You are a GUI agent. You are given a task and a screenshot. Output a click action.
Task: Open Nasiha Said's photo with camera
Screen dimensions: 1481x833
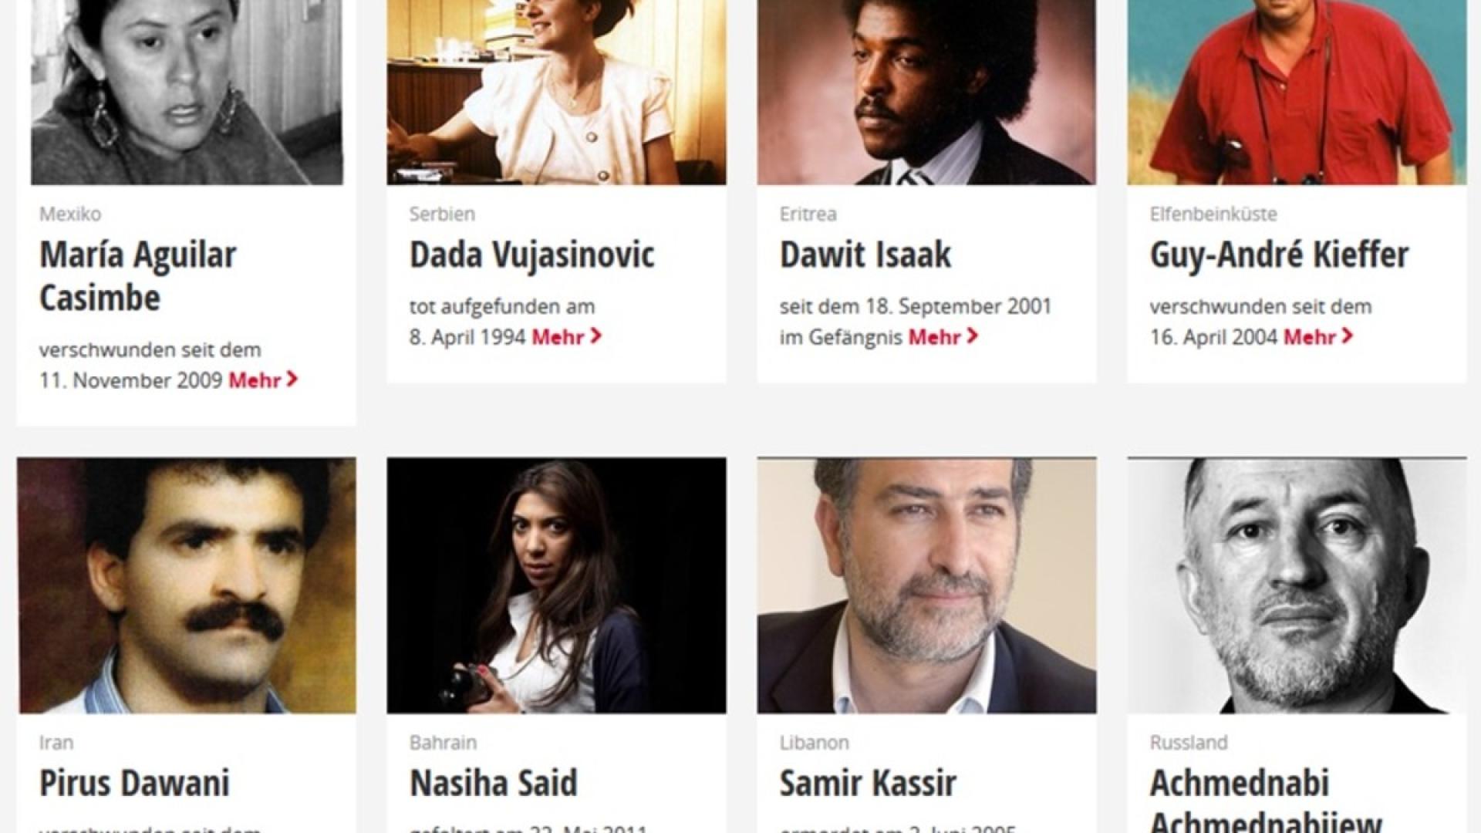click(556, 585)
